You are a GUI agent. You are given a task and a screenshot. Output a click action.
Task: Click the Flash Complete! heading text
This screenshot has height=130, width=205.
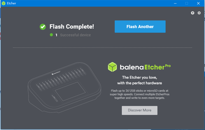point(72,27)
